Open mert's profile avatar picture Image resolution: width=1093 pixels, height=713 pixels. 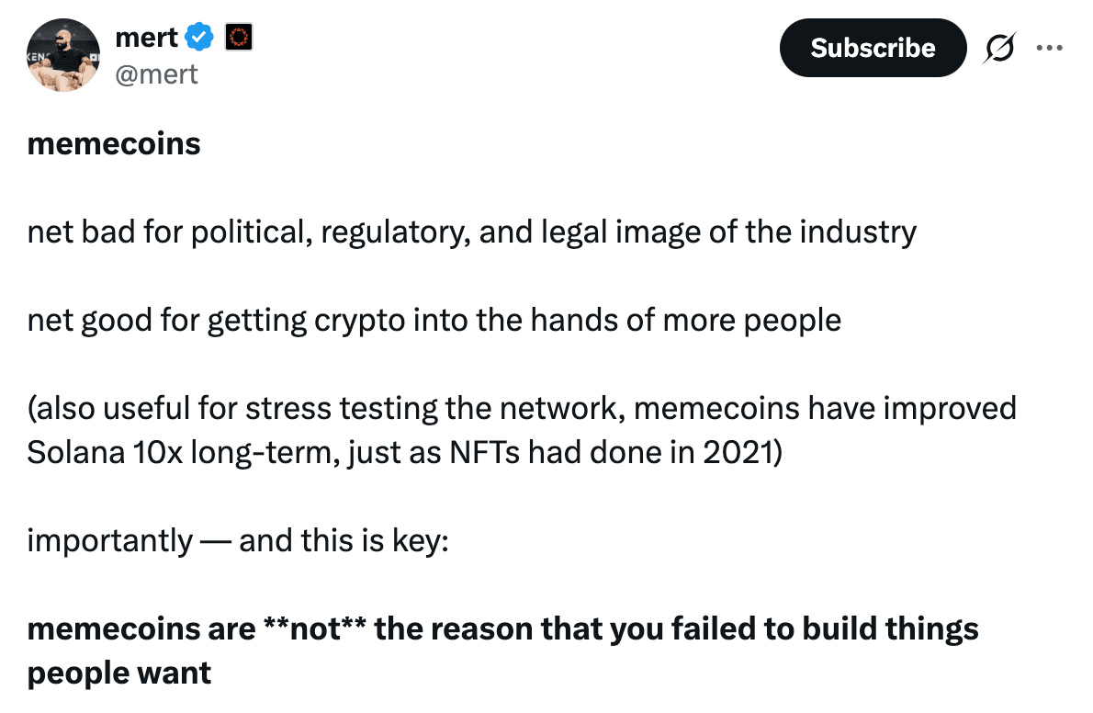pyautogui.click(x=62, y=55)
